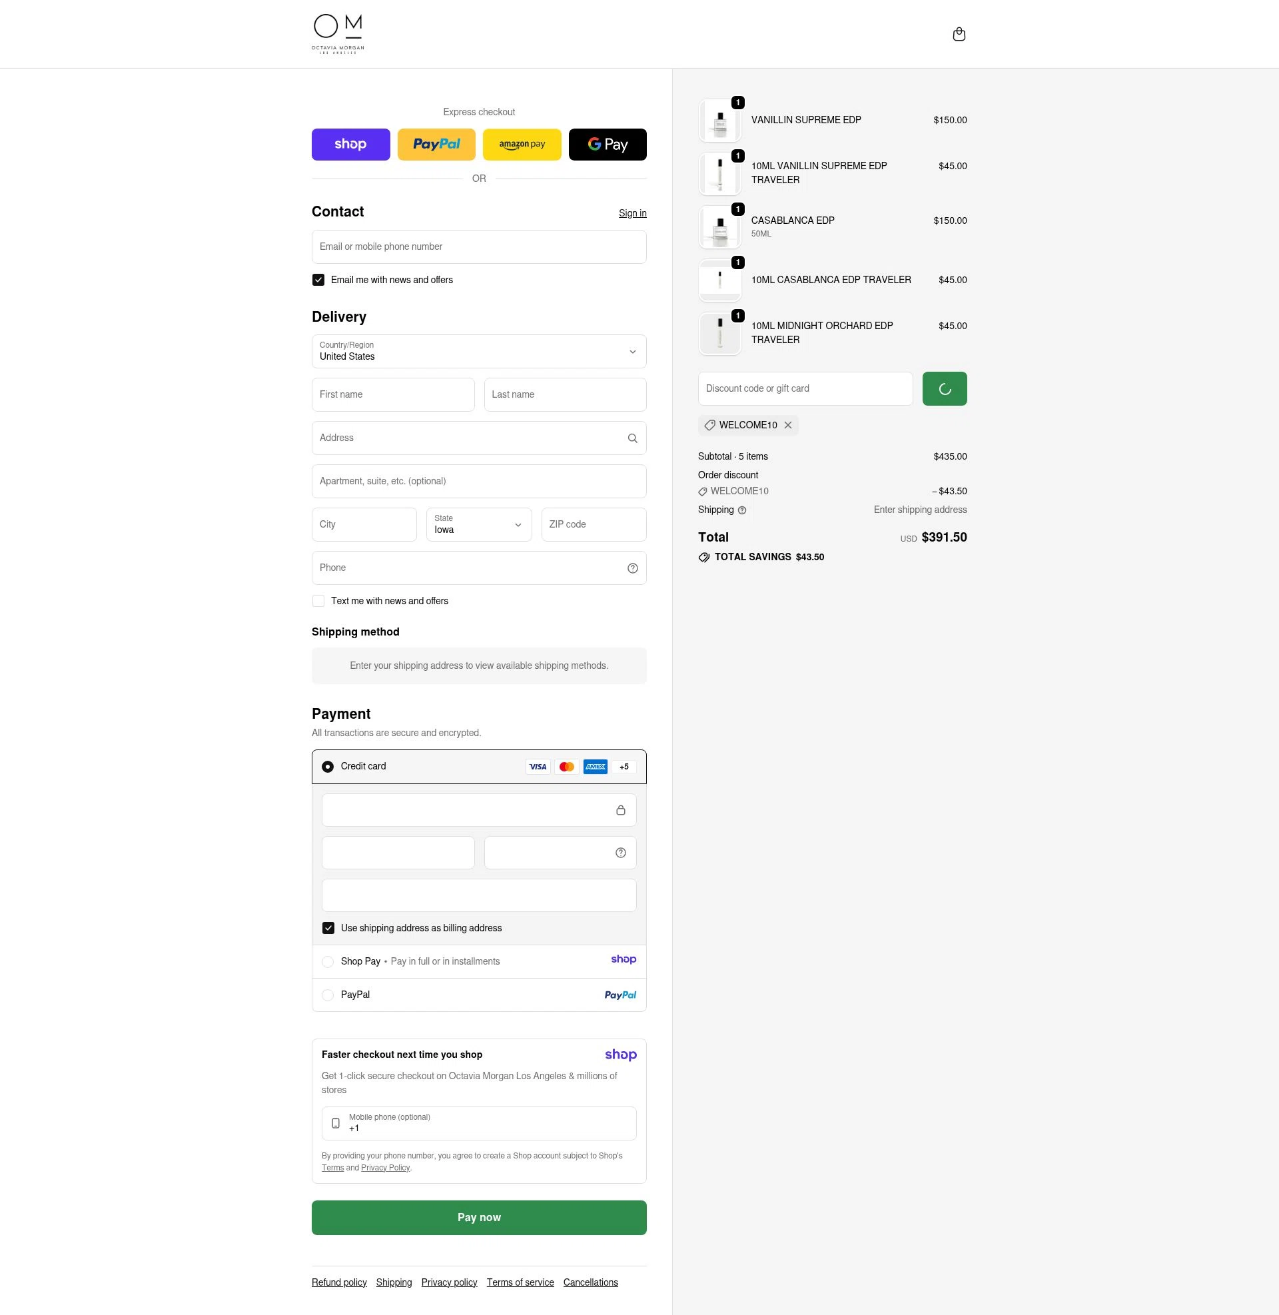Pay with Amazon Pay express option
Screen dimensions: 1279x1315
coord(522,144)
